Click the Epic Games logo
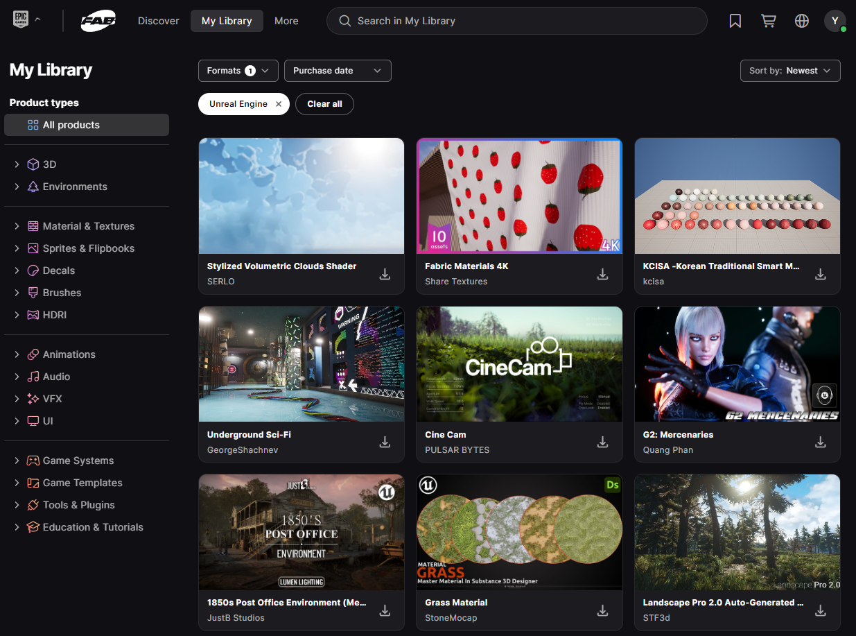This screenshot has height=636, width=856. pyautogui.click(x=21, y=20)
